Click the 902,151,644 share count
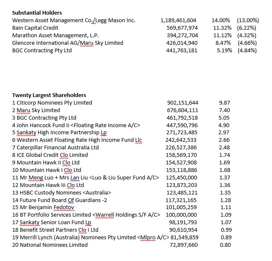The image size is (272, 261). point(183,103)
